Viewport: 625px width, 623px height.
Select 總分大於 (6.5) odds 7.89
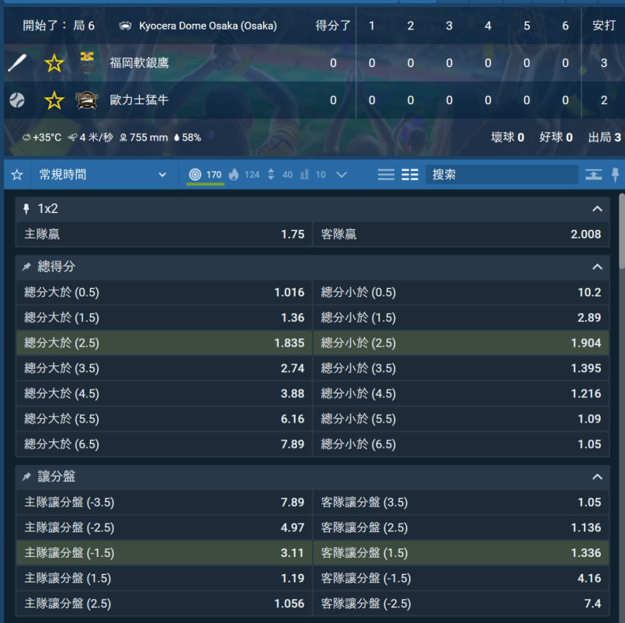click(x=164, y=444)
